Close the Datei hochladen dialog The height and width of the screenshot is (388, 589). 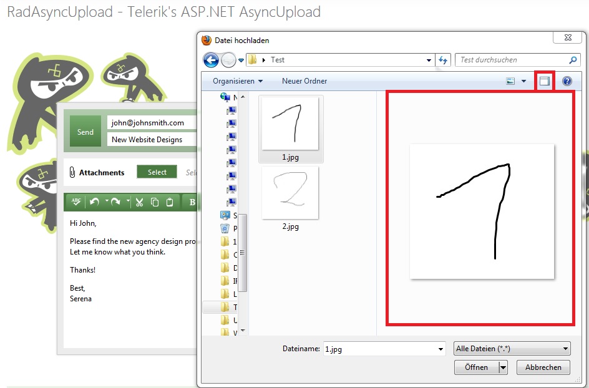568,37
